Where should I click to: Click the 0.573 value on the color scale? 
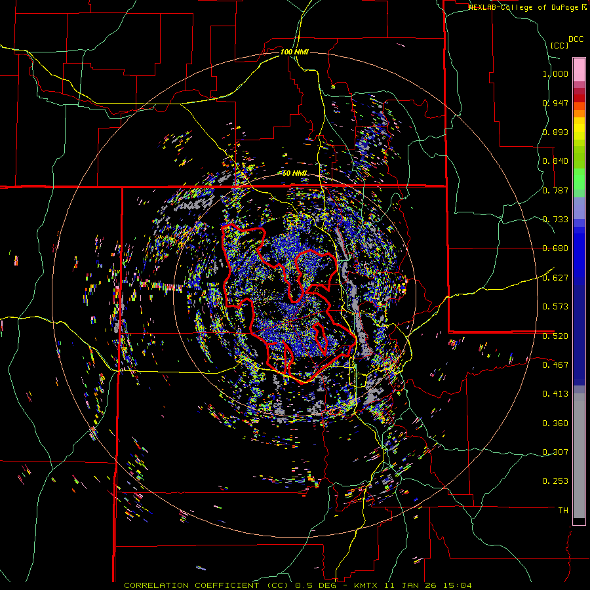coord(555,307)
